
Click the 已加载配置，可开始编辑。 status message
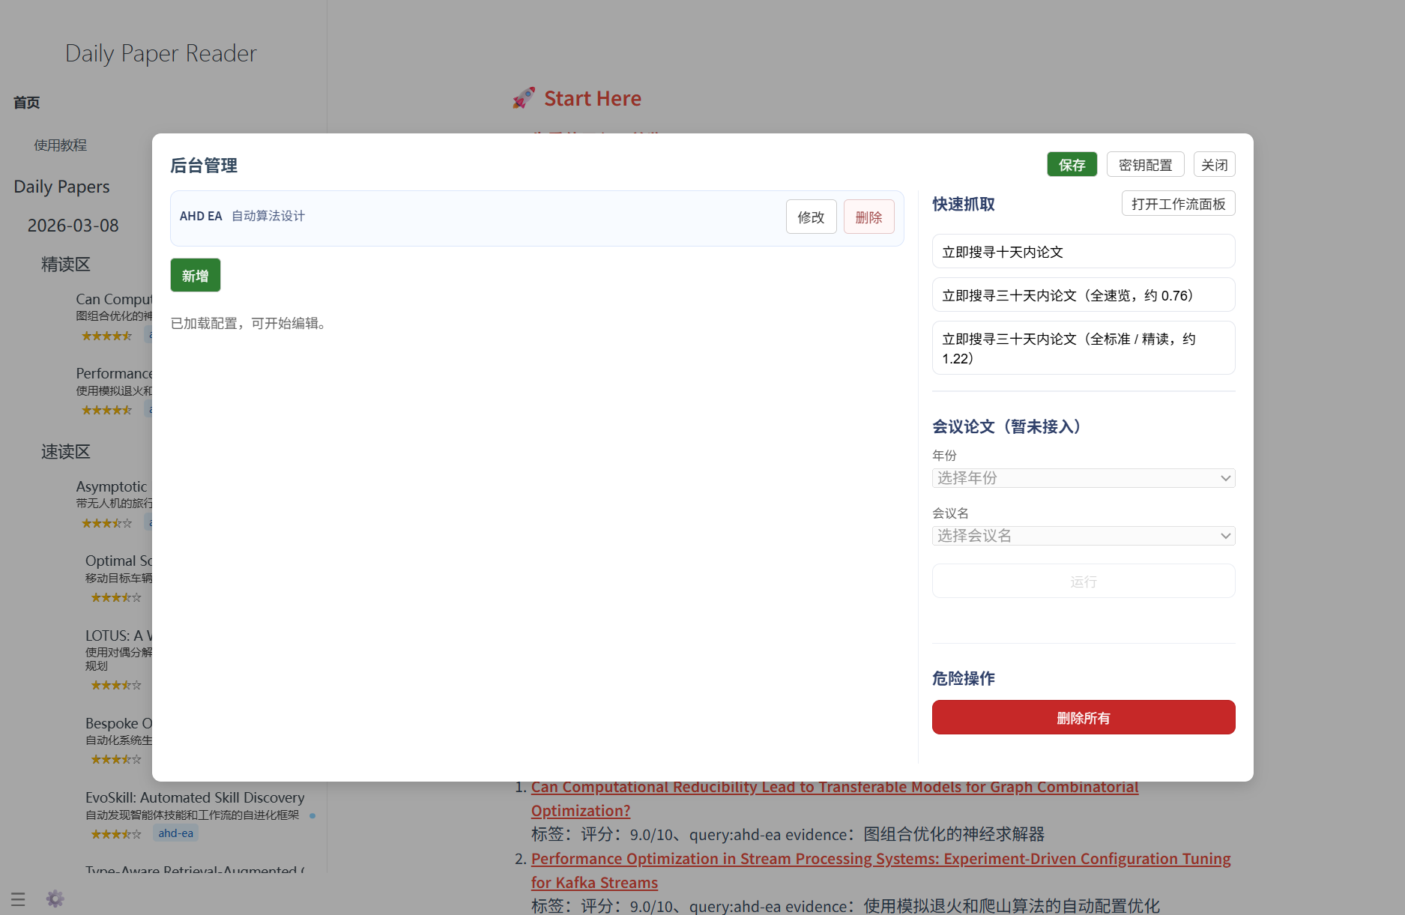pos(250,323)
